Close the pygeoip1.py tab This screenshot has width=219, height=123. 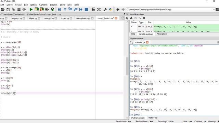pos(24,18)
